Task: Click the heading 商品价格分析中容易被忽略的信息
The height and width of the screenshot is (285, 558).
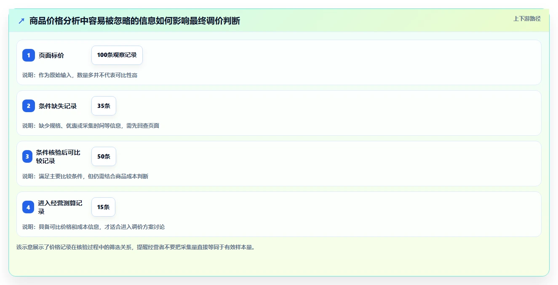Action: [135, 21]
